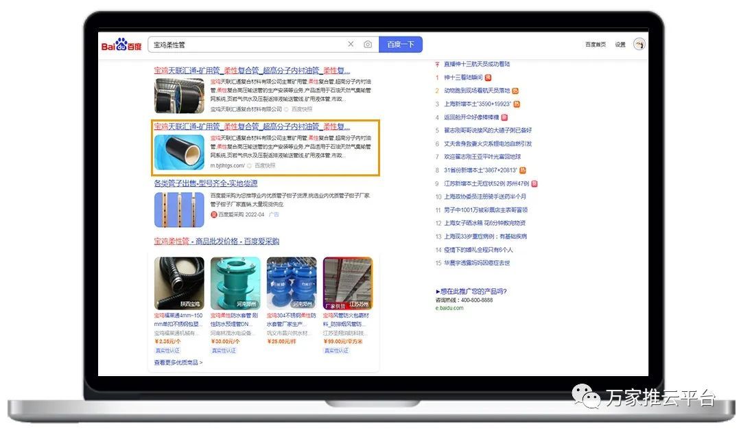
Task: Click the 百度一下 search button
Action: [400, 45]
